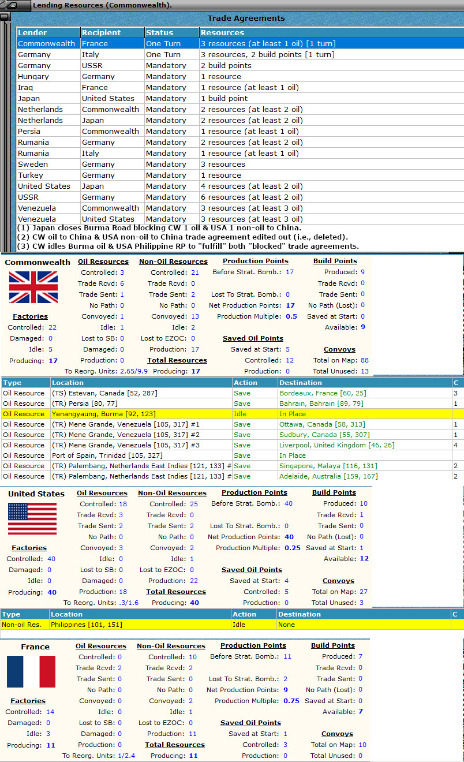Image resolution: width=464 pixels, height=762 pixels.
Task: Click the Commonwealth Oil Resources heading
Action: [x=103, y=262]
